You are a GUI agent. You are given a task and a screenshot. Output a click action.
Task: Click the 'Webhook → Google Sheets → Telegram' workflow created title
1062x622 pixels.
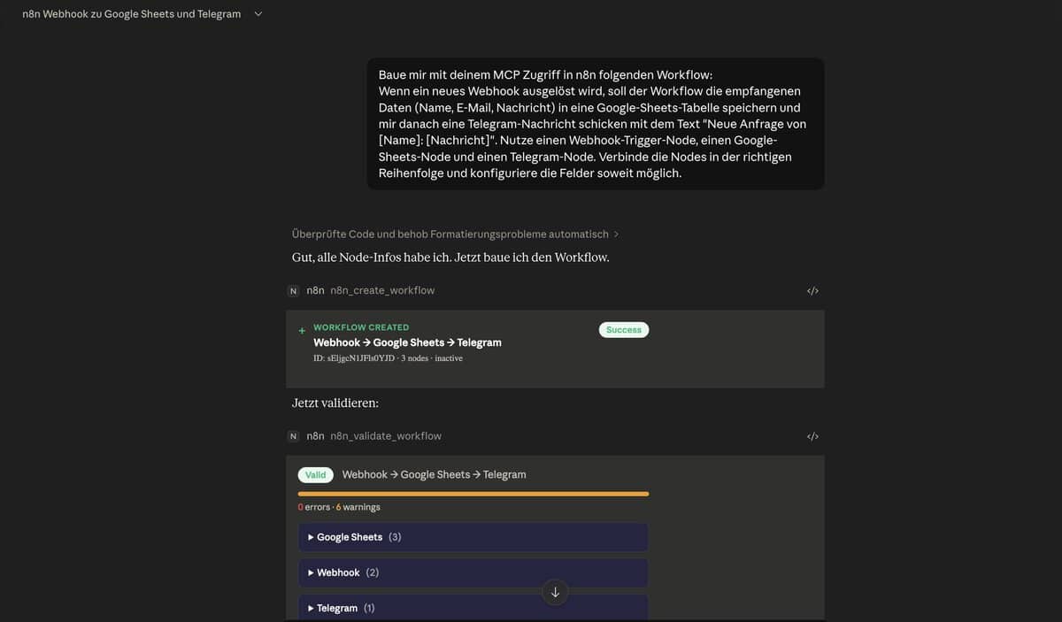point(407,342)
